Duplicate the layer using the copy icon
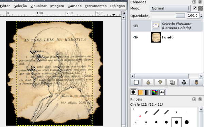The width and height of the screenshot is (204, 127). click(x=172, y=82)
